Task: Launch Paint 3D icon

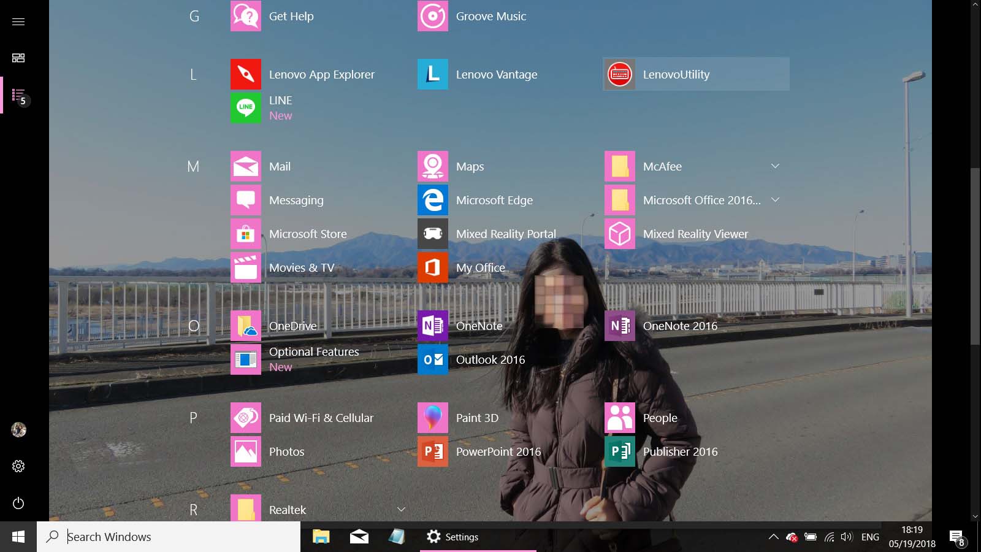Action: [x=433, y=418]
